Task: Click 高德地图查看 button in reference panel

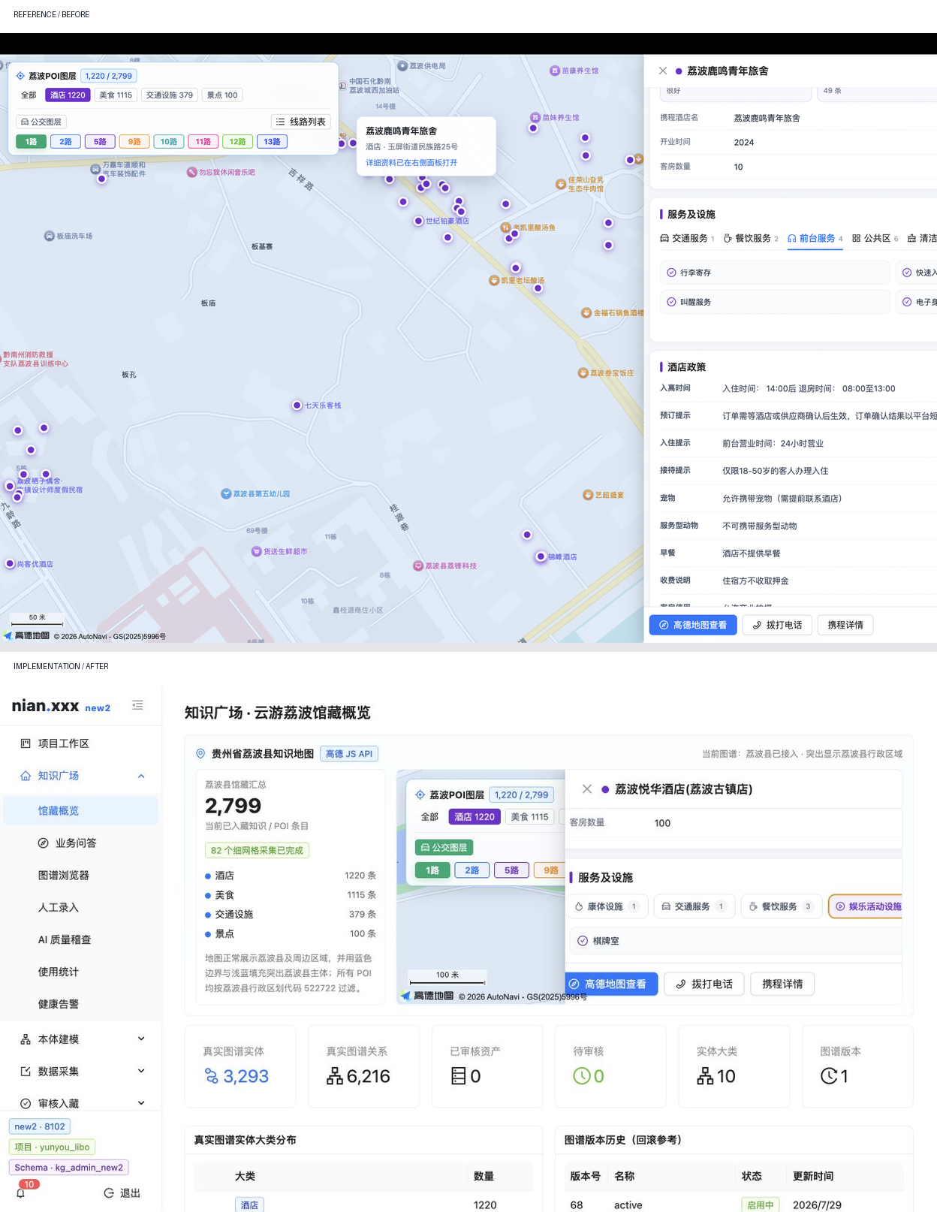Action: tap(693, 625)
